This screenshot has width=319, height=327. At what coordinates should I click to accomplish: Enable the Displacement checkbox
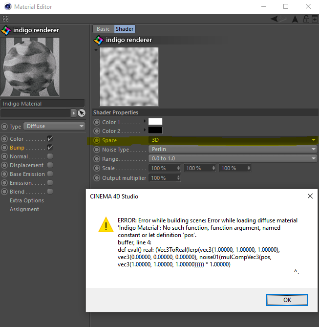coord(50,165)
